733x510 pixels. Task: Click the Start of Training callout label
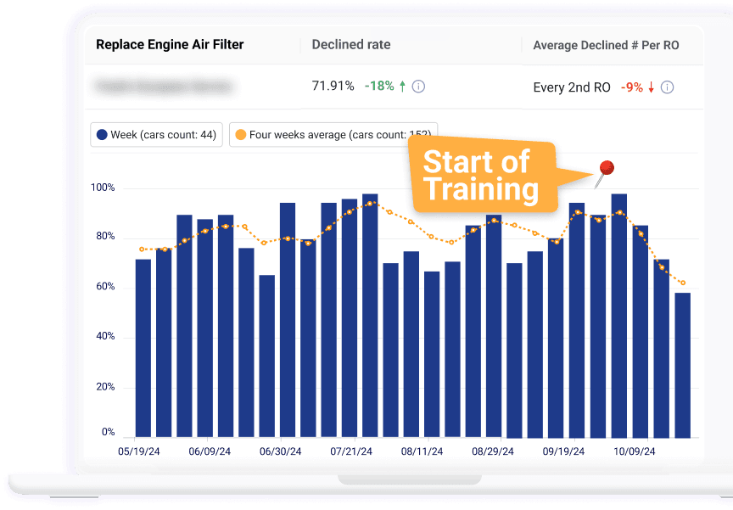tap(479, 176)
